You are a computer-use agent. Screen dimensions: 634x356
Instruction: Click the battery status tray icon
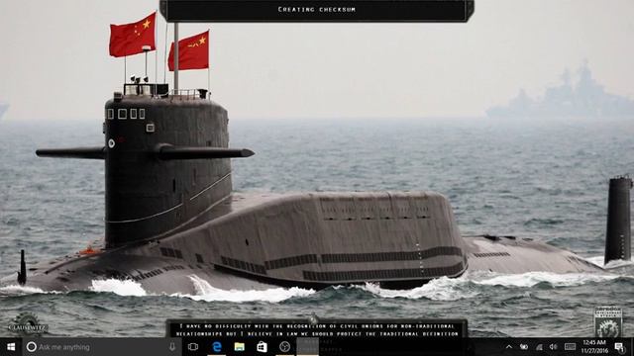[x=524, y=347]
